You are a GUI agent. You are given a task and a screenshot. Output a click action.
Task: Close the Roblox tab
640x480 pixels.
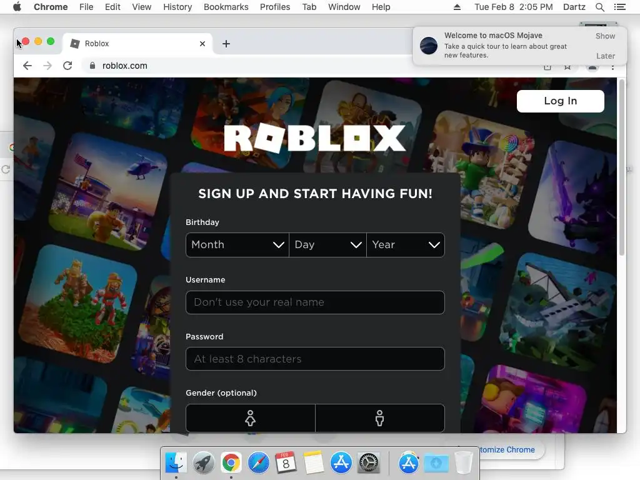(202, 44)
